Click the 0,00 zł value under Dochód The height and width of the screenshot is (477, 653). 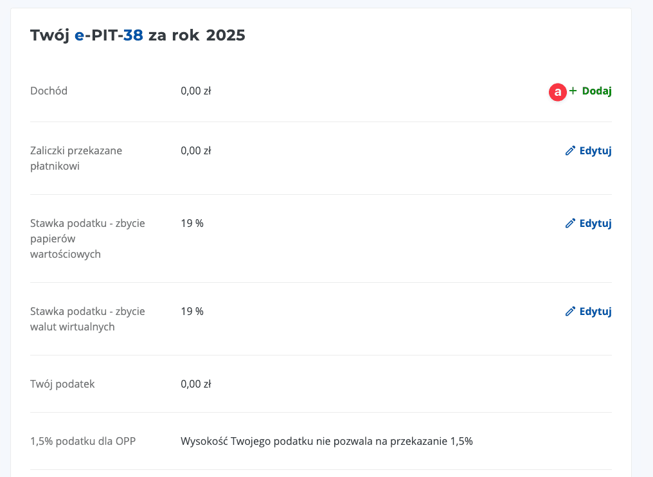tap(195, 91)
